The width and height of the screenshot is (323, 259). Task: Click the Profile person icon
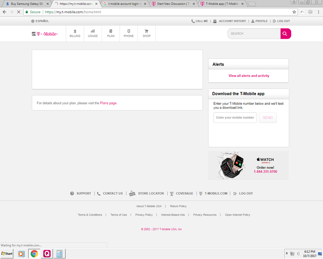[x=253, y=21]
